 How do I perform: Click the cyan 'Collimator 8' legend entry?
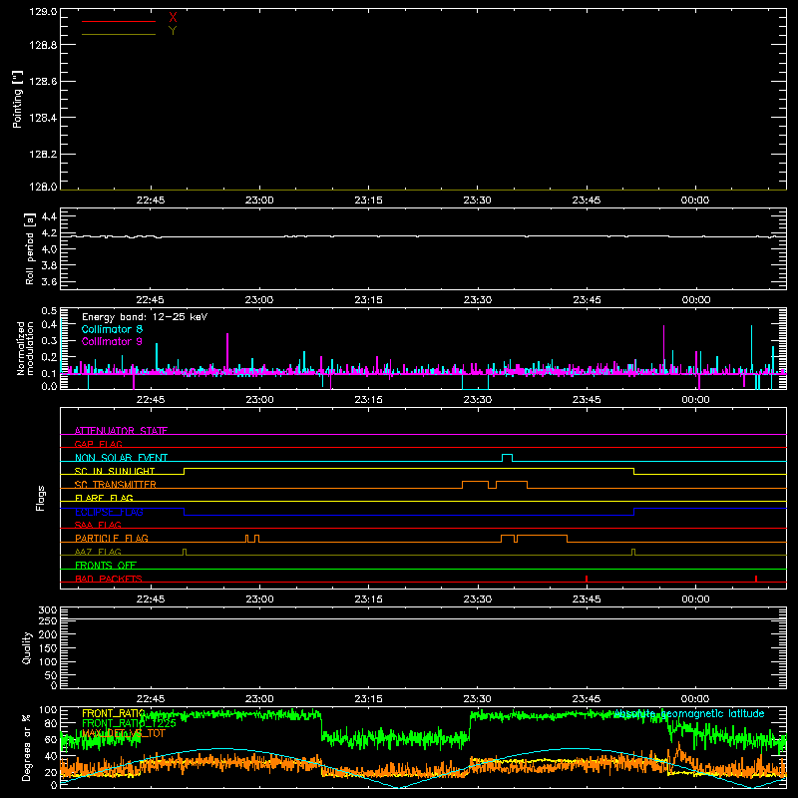tap(112, 329)
